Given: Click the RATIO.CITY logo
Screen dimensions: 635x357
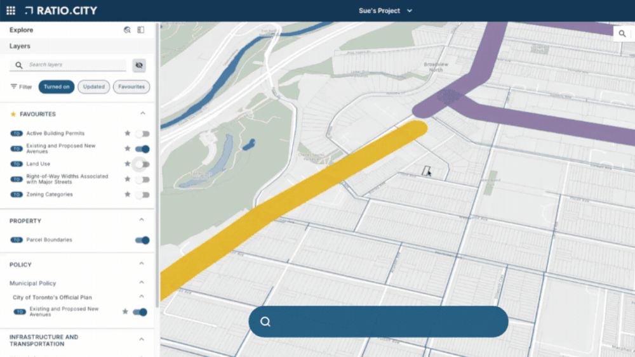Looking at the screenshot, I should click(61, 11).
